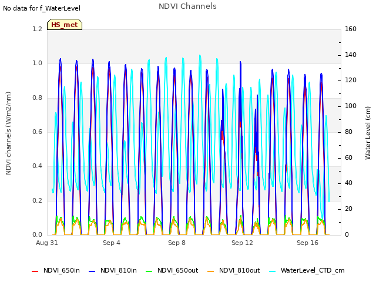The width and height of the screenshot is (376, 282).
Task: Click the red NDVI_650in legend swatch
Action: coord(35,271)
